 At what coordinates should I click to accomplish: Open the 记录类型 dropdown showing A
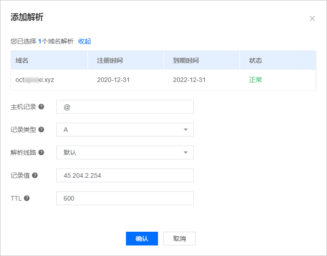point(125,130)
